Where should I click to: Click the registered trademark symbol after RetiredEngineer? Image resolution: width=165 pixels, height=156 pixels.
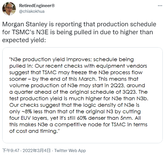click(x=53, y=5)
